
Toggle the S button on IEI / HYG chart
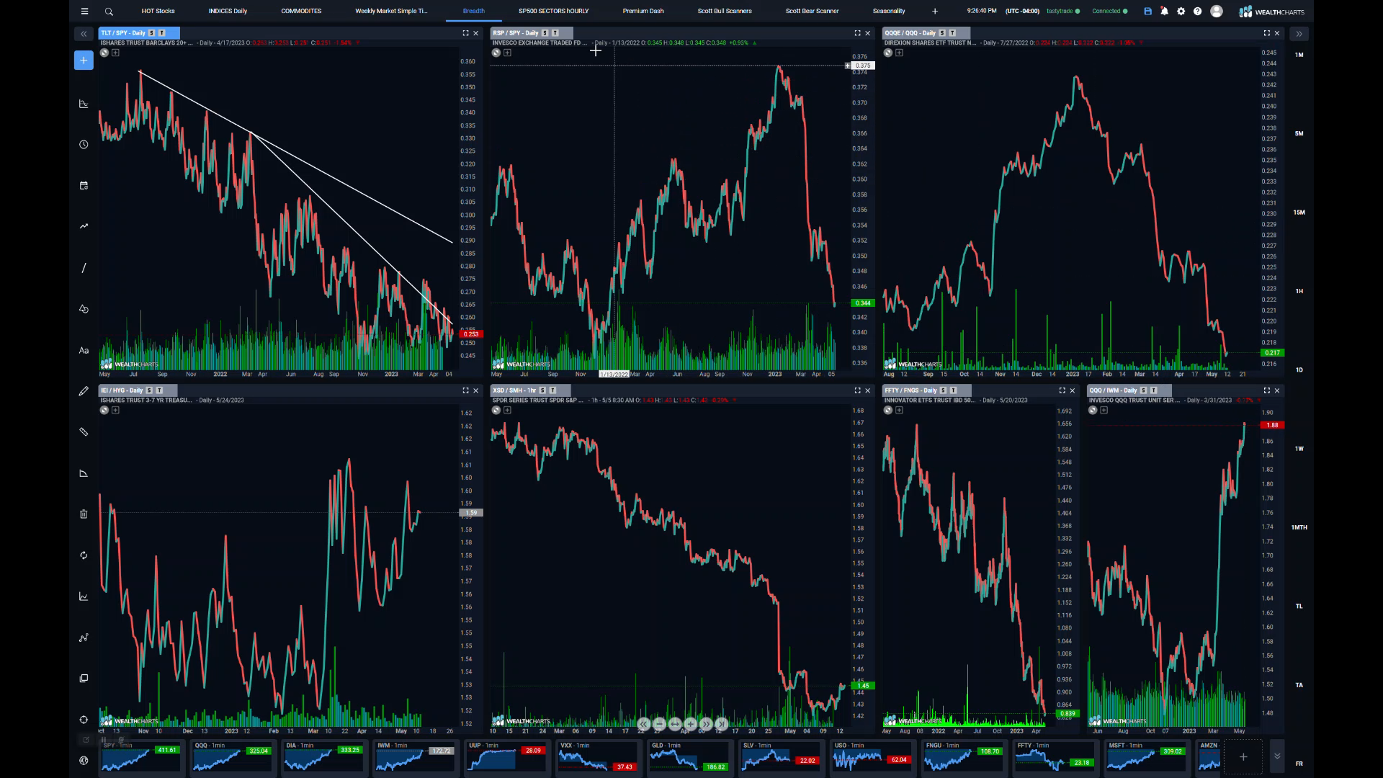pyautogui.click(x=149, y=390)
